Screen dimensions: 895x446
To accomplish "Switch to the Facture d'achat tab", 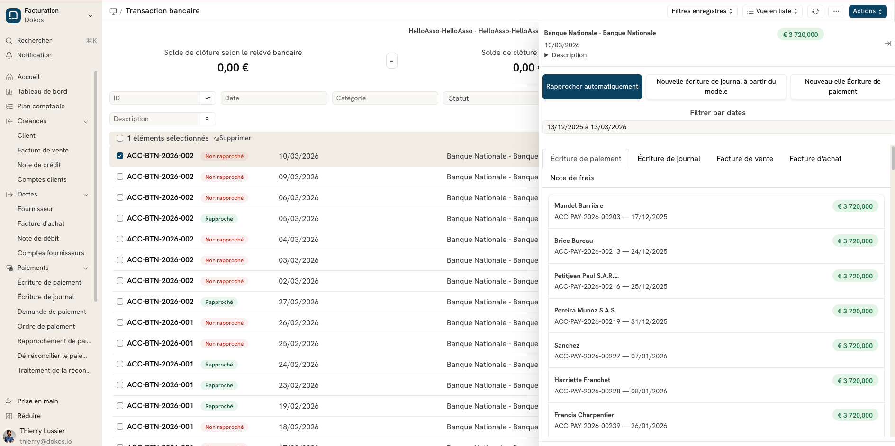I will 815,159.
